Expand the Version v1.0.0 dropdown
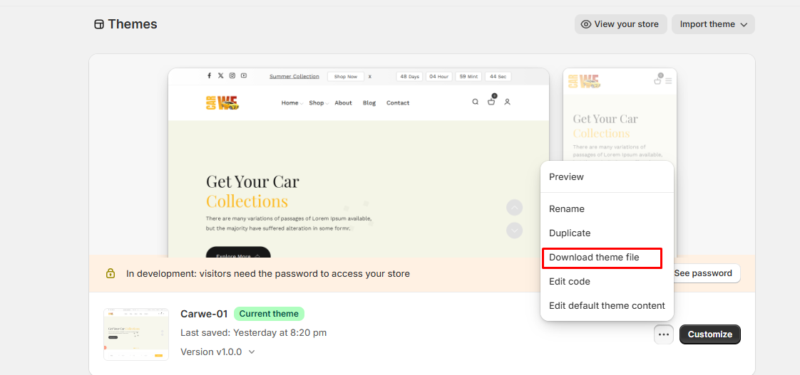 pos(218,352)
